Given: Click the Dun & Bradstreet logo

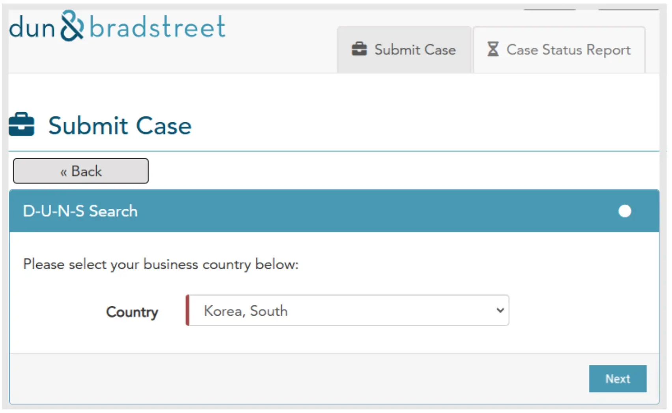Looking at the screenshot, I should coord(117,26).
